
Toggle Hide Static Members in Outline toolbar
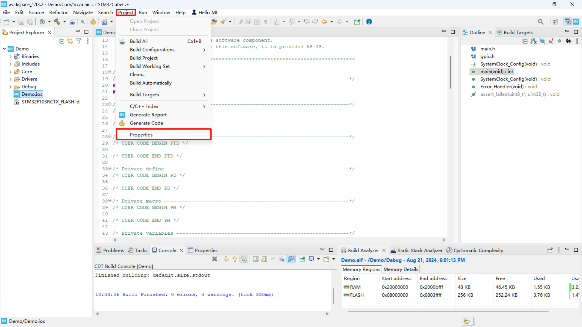[551, 41]
